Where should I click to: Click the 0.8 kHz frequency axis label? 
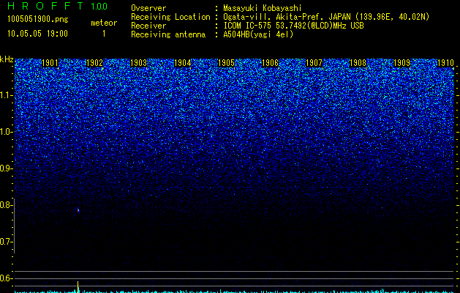click(6, 205)
